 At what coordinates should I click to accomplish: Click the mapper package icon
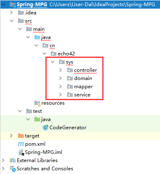70,87
